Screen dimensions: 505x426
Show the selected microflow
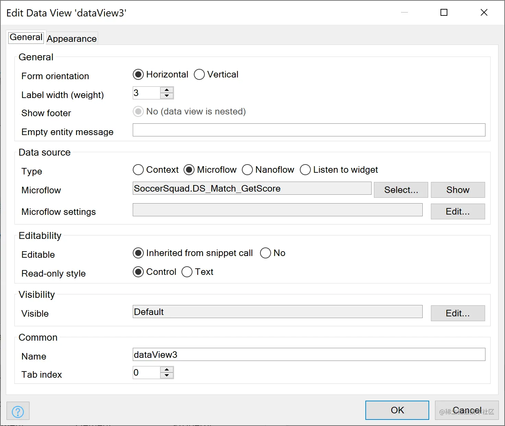click(x=458, y=190)
